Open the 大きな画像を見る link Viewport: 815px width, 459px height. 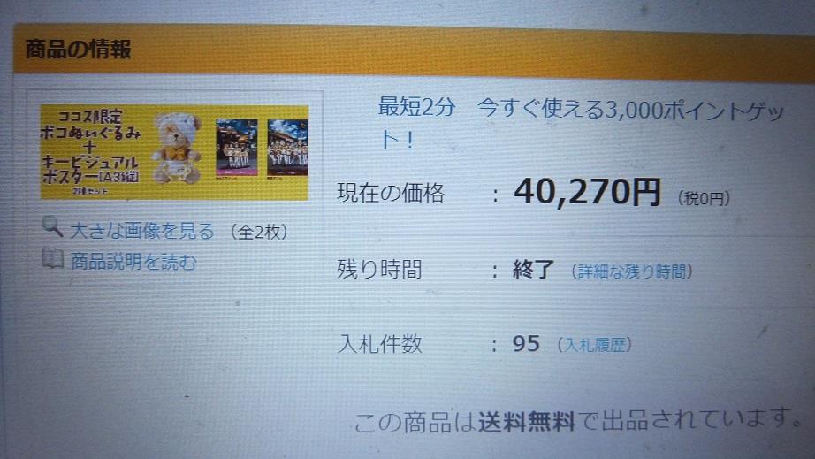pyautogui.click(x=142, y=231)
